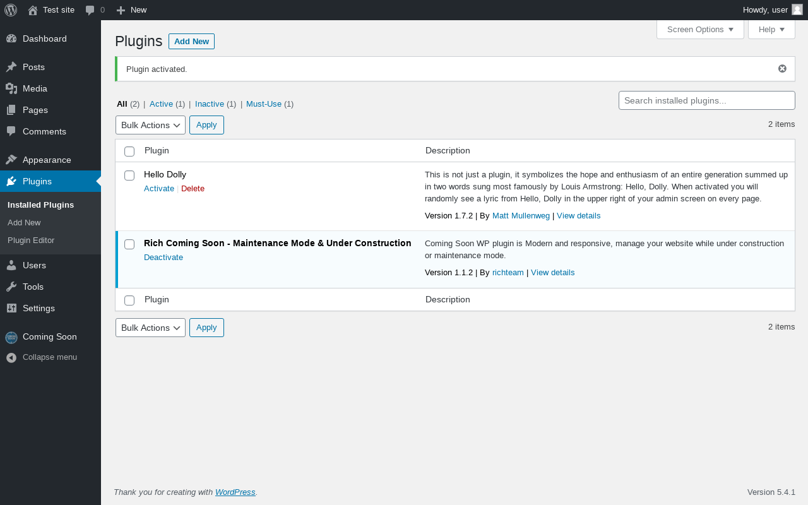Toggle the select-all checkbox in table header
The image size is (808, 505).
tap(129, 151)
